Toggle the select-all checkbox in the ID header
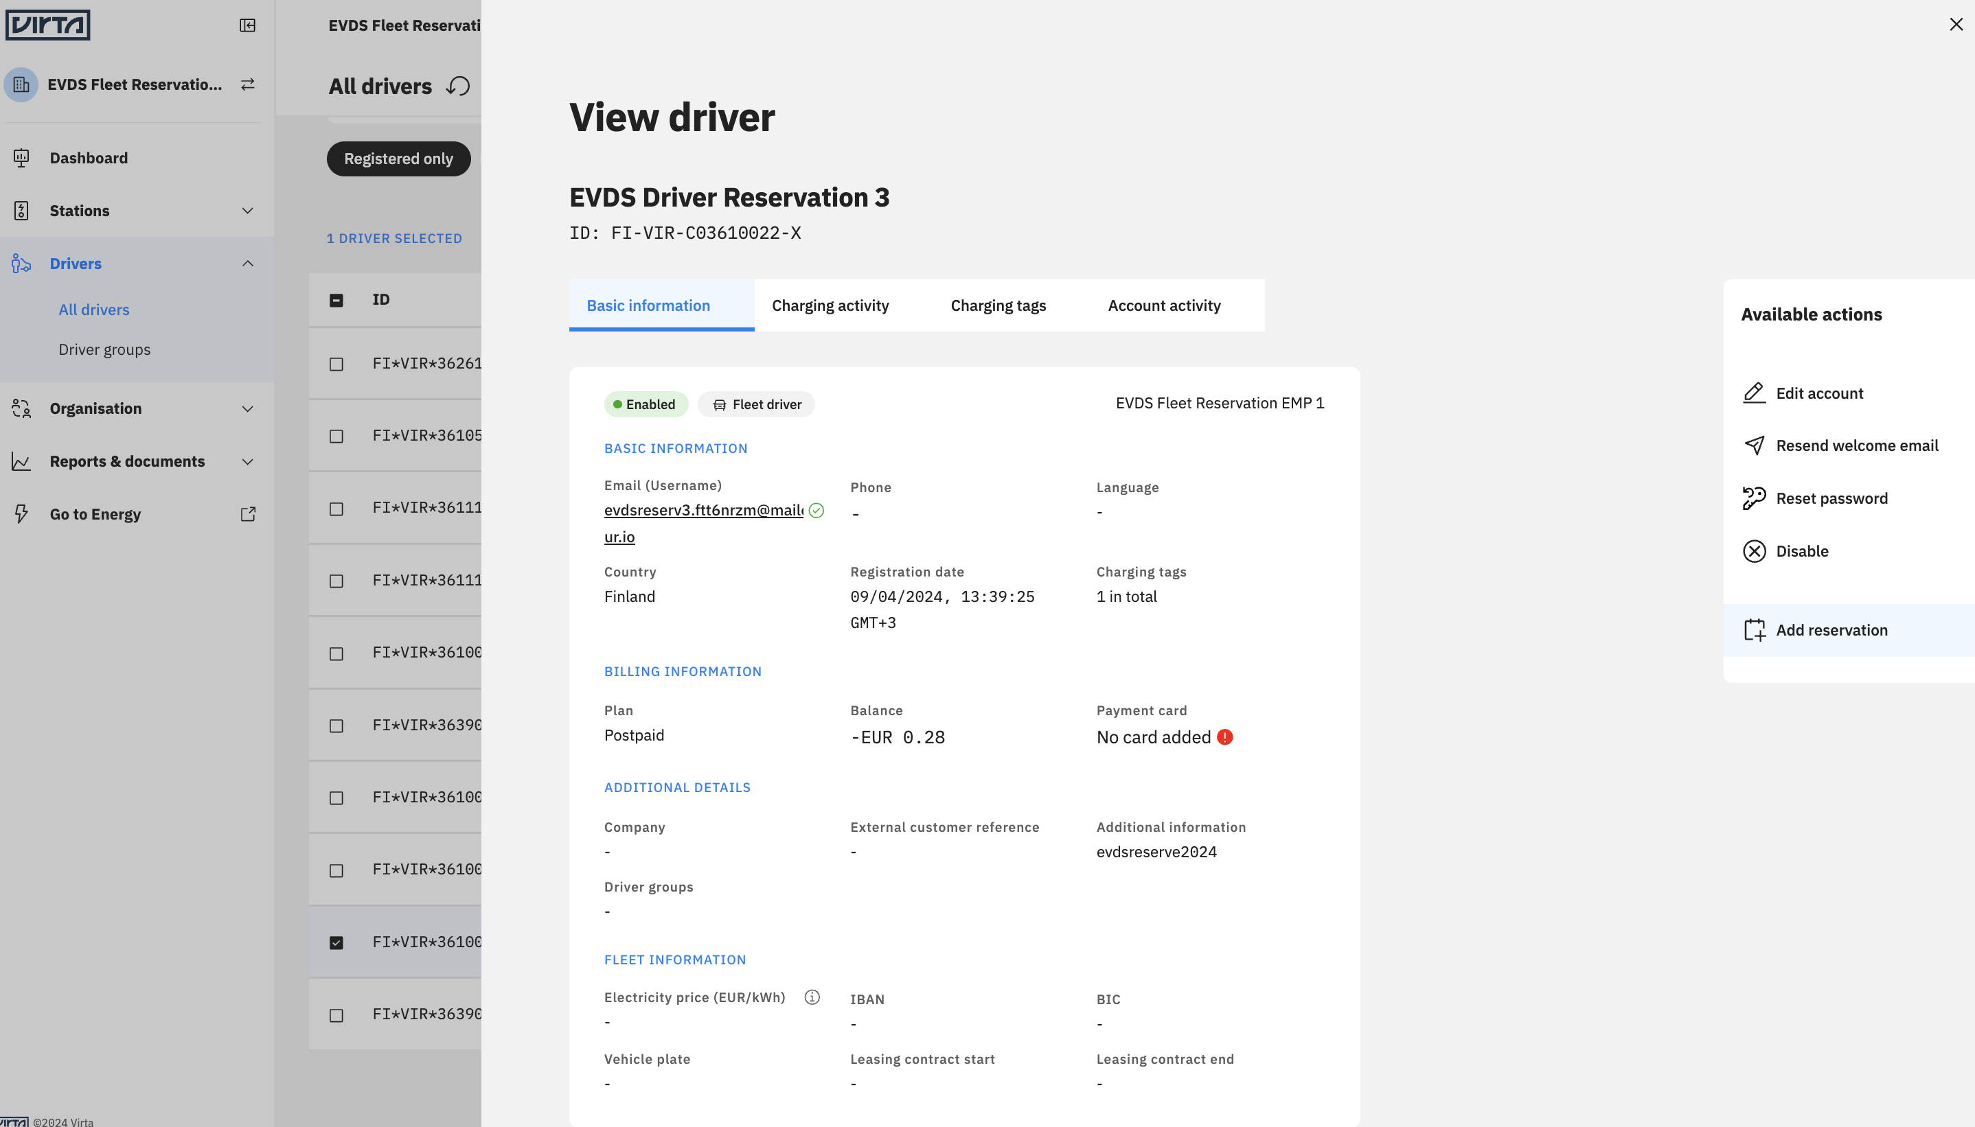 click(336, 301)
